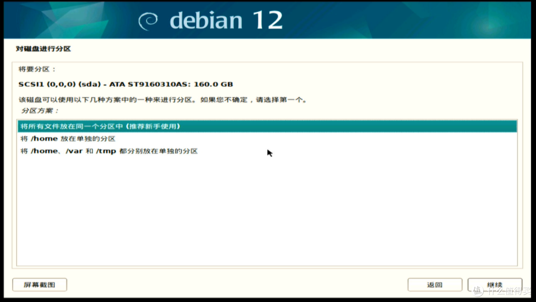The image size is (536, 302).
Task: Click the 屏幕截图 screenshot button
Action: [x=39, y=284]
